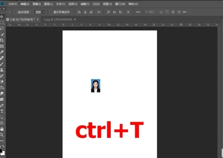The height and width of the screenshot is (158, 223).
Task: Switch to the 2.jpg document tab
Action: tap(57, 19)
